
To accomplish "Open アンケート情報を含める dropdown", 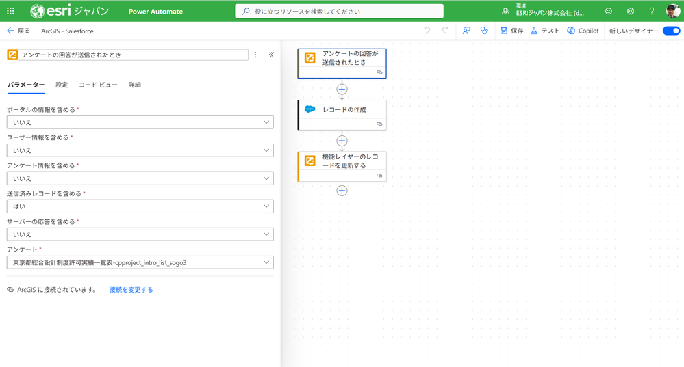I will click(140, 178).
